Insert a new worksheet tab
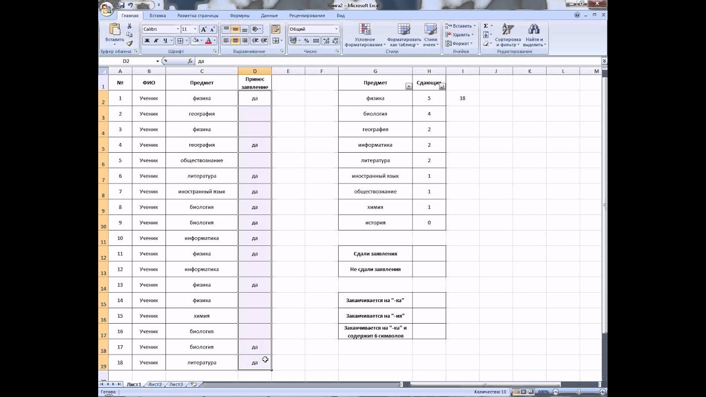Screen dimensions: 706x397 pos(193,384)
